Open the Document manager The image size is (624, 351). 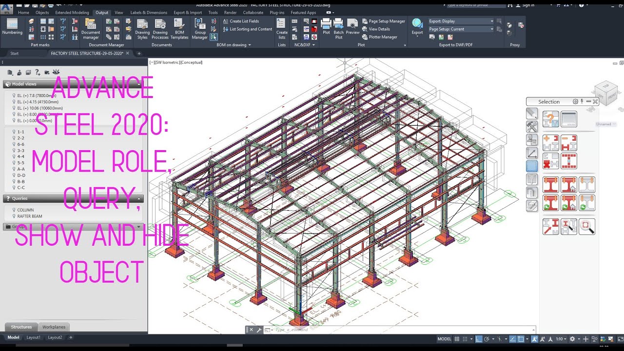[x=91, y=29]
